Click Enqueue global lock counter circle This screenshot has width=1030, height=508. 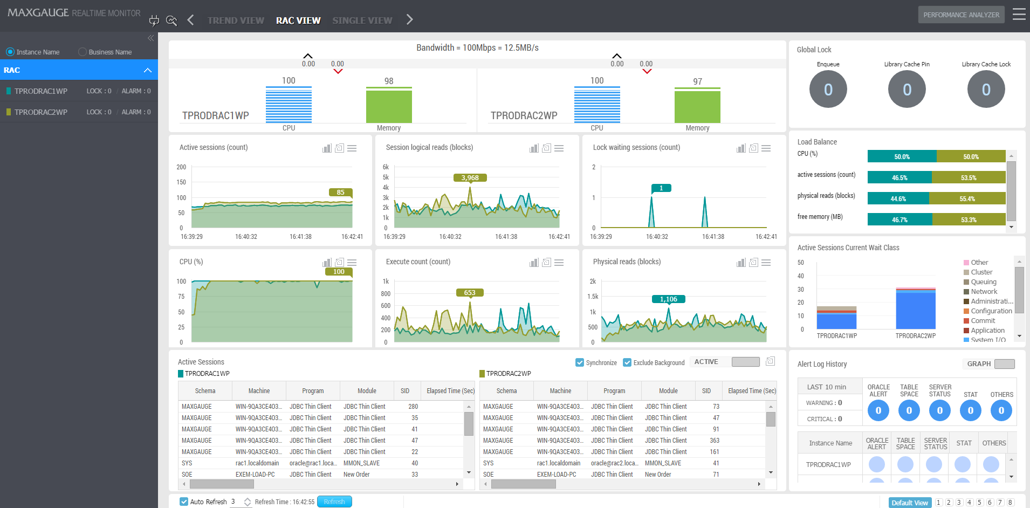(x=828, y=89)
